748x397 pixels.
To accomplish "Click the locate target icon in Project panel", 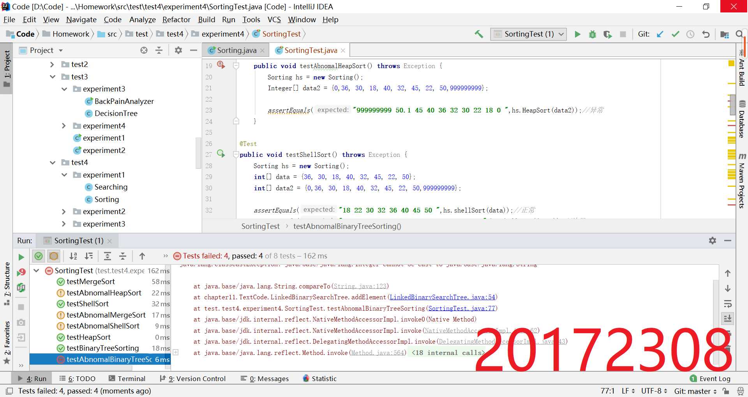I will [144, 50].
